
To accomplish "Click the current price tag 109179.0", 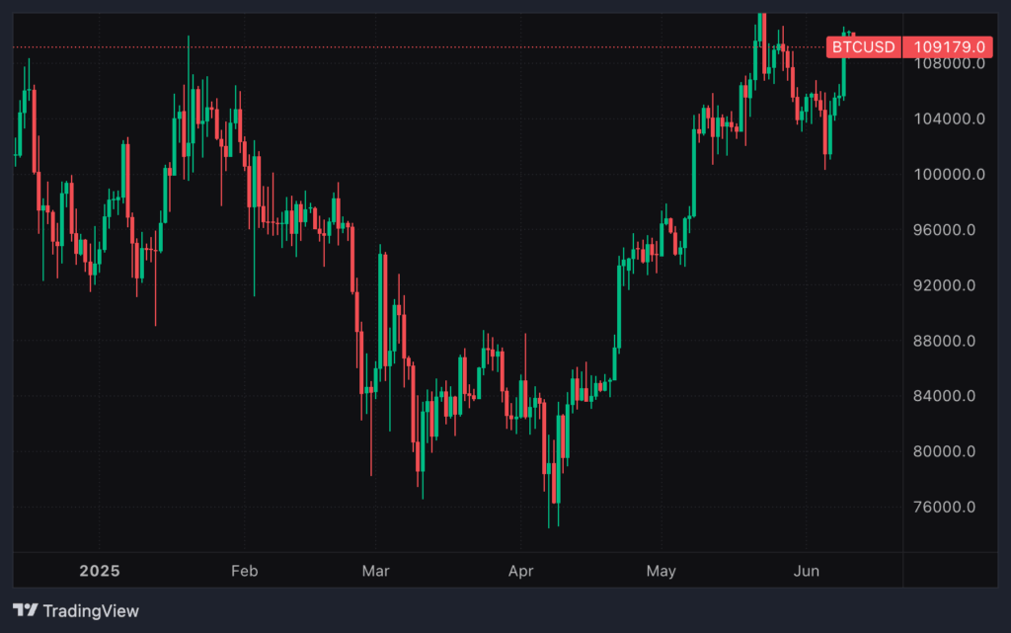I will [x=949, y=46].
